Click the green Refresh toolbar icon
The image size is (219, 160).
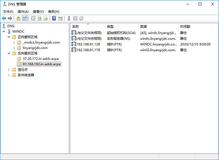pos(40,18)
